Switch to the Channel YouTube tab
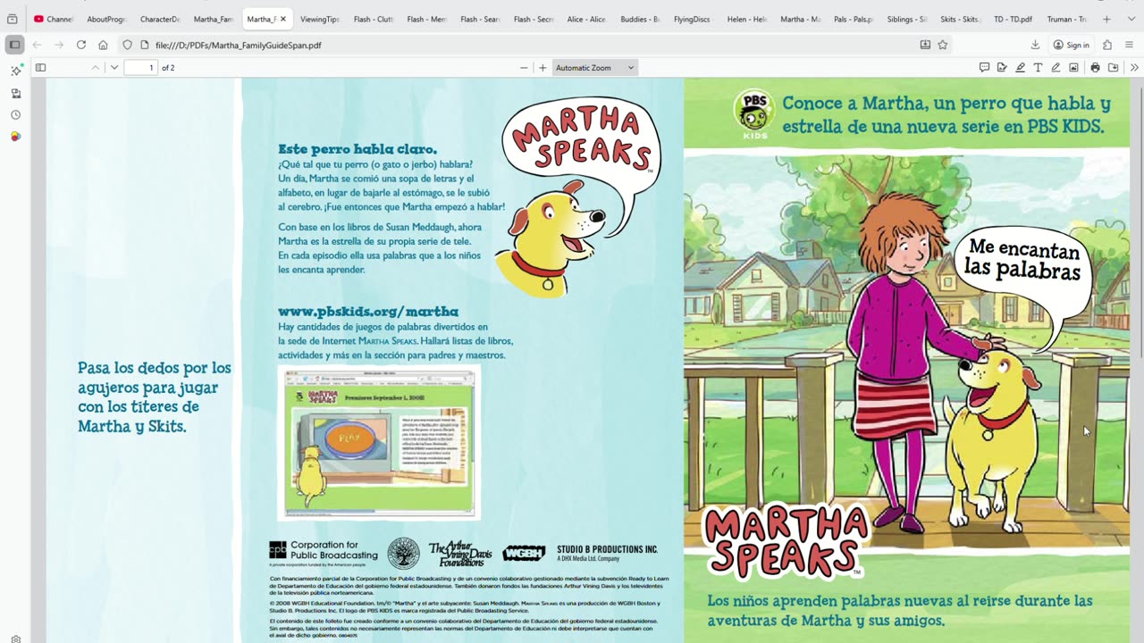Screen dimensions: 1144x643 (54, 19)
